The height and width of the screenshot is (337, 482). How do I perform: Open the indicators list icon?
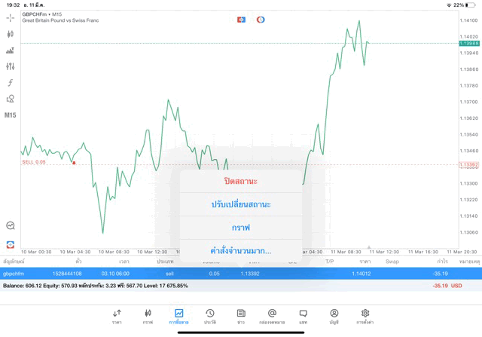click(x=11, y=51)
